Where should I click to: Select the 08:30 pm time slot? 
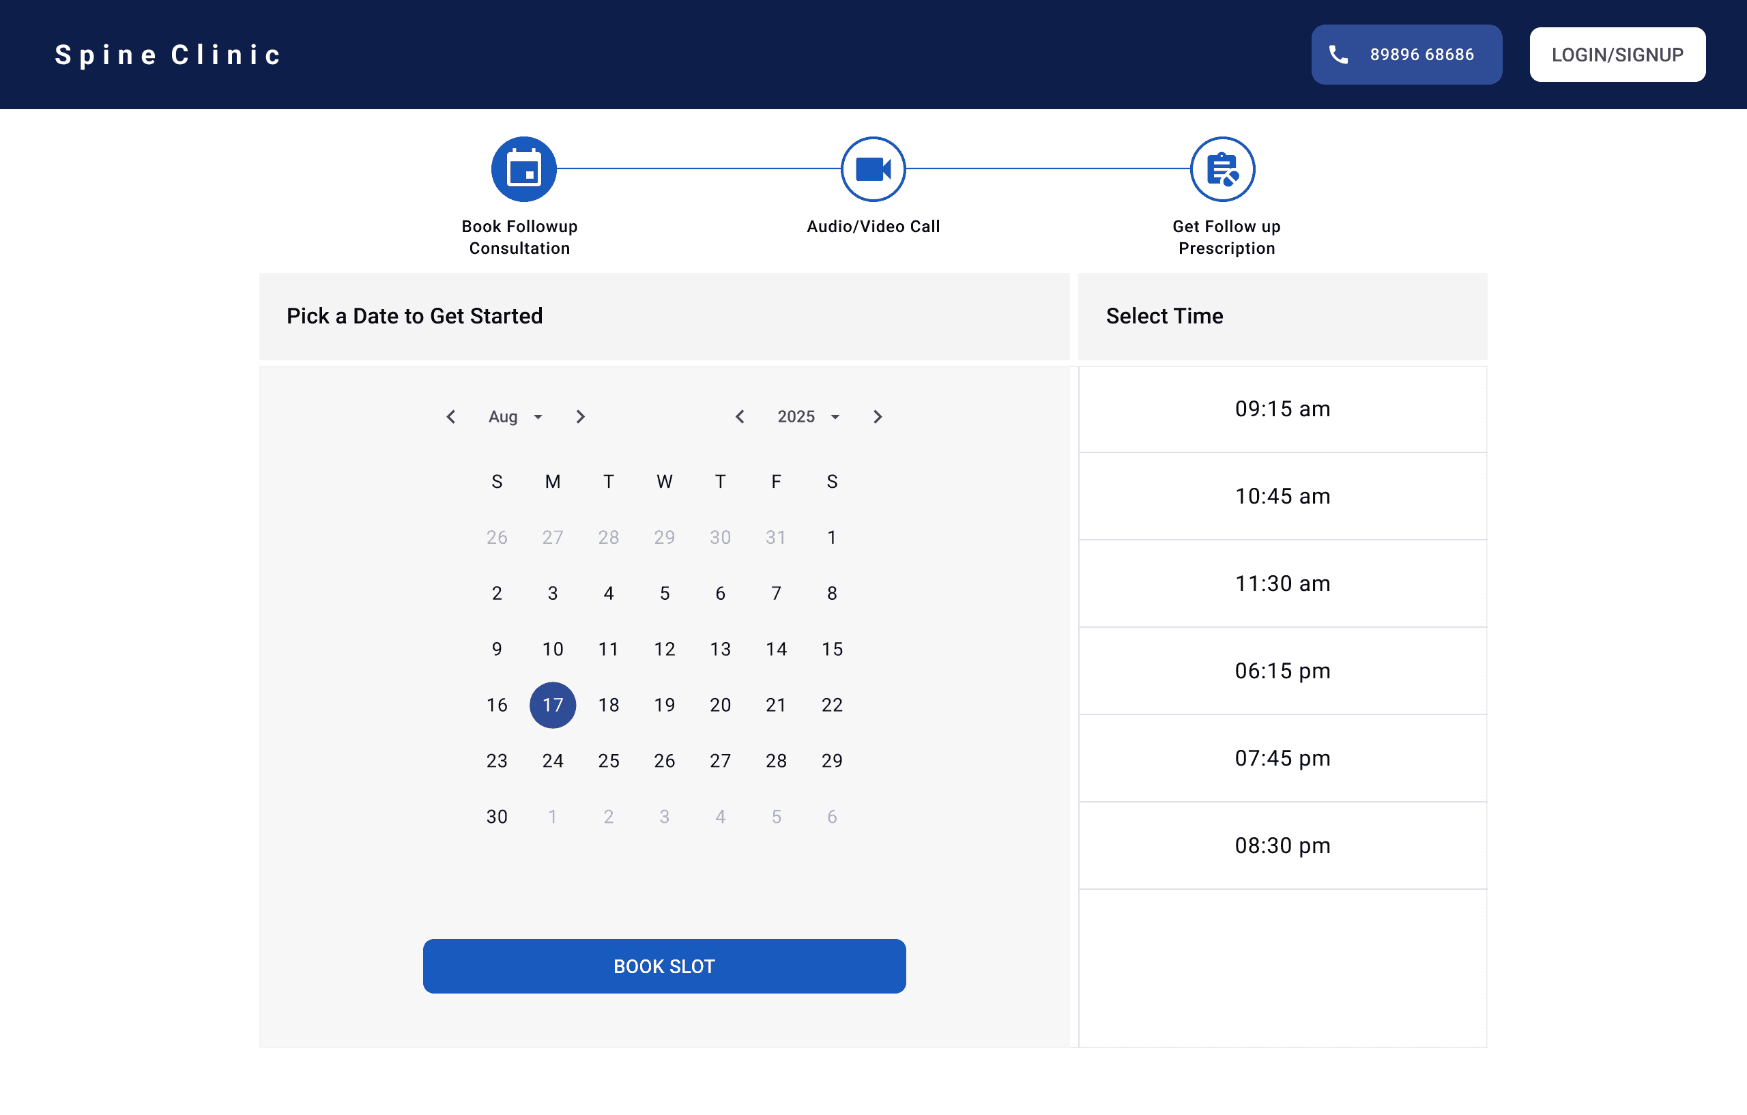(x=1282, y=845)
